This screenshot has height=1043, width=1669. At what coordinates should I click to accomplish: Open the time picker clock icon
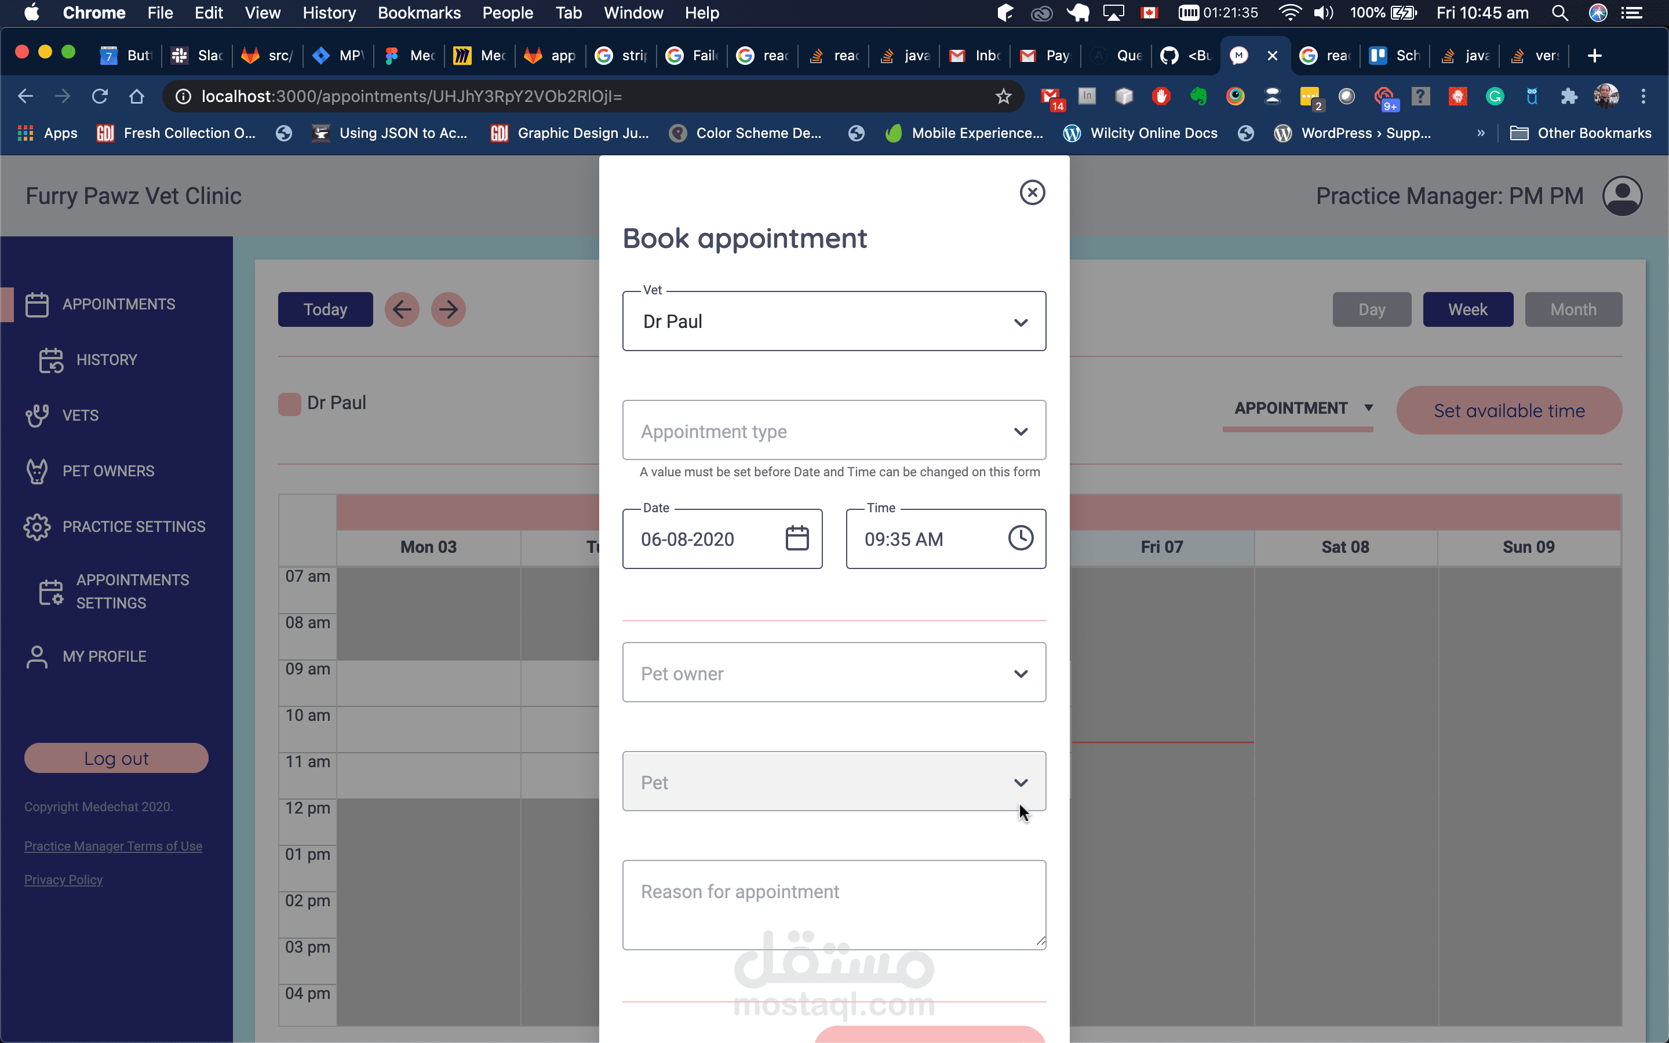(1020, 538)
